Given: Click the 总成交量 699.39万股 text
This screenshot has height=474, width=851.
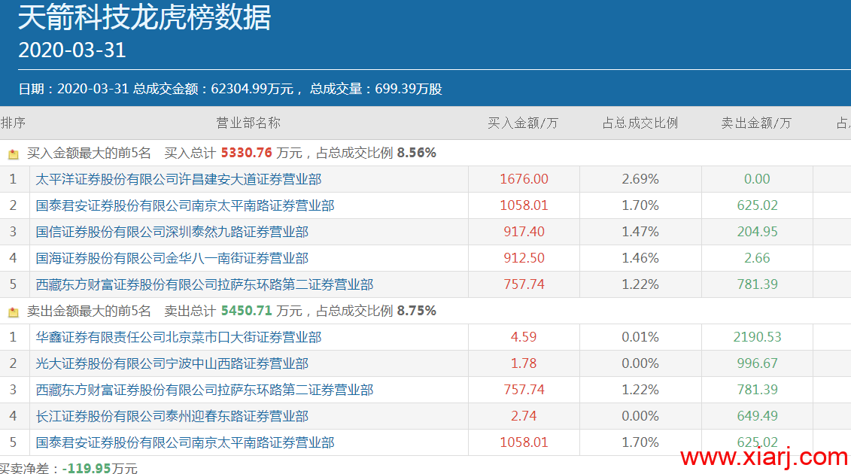Looking at the screenshot, I should (375, 89).
